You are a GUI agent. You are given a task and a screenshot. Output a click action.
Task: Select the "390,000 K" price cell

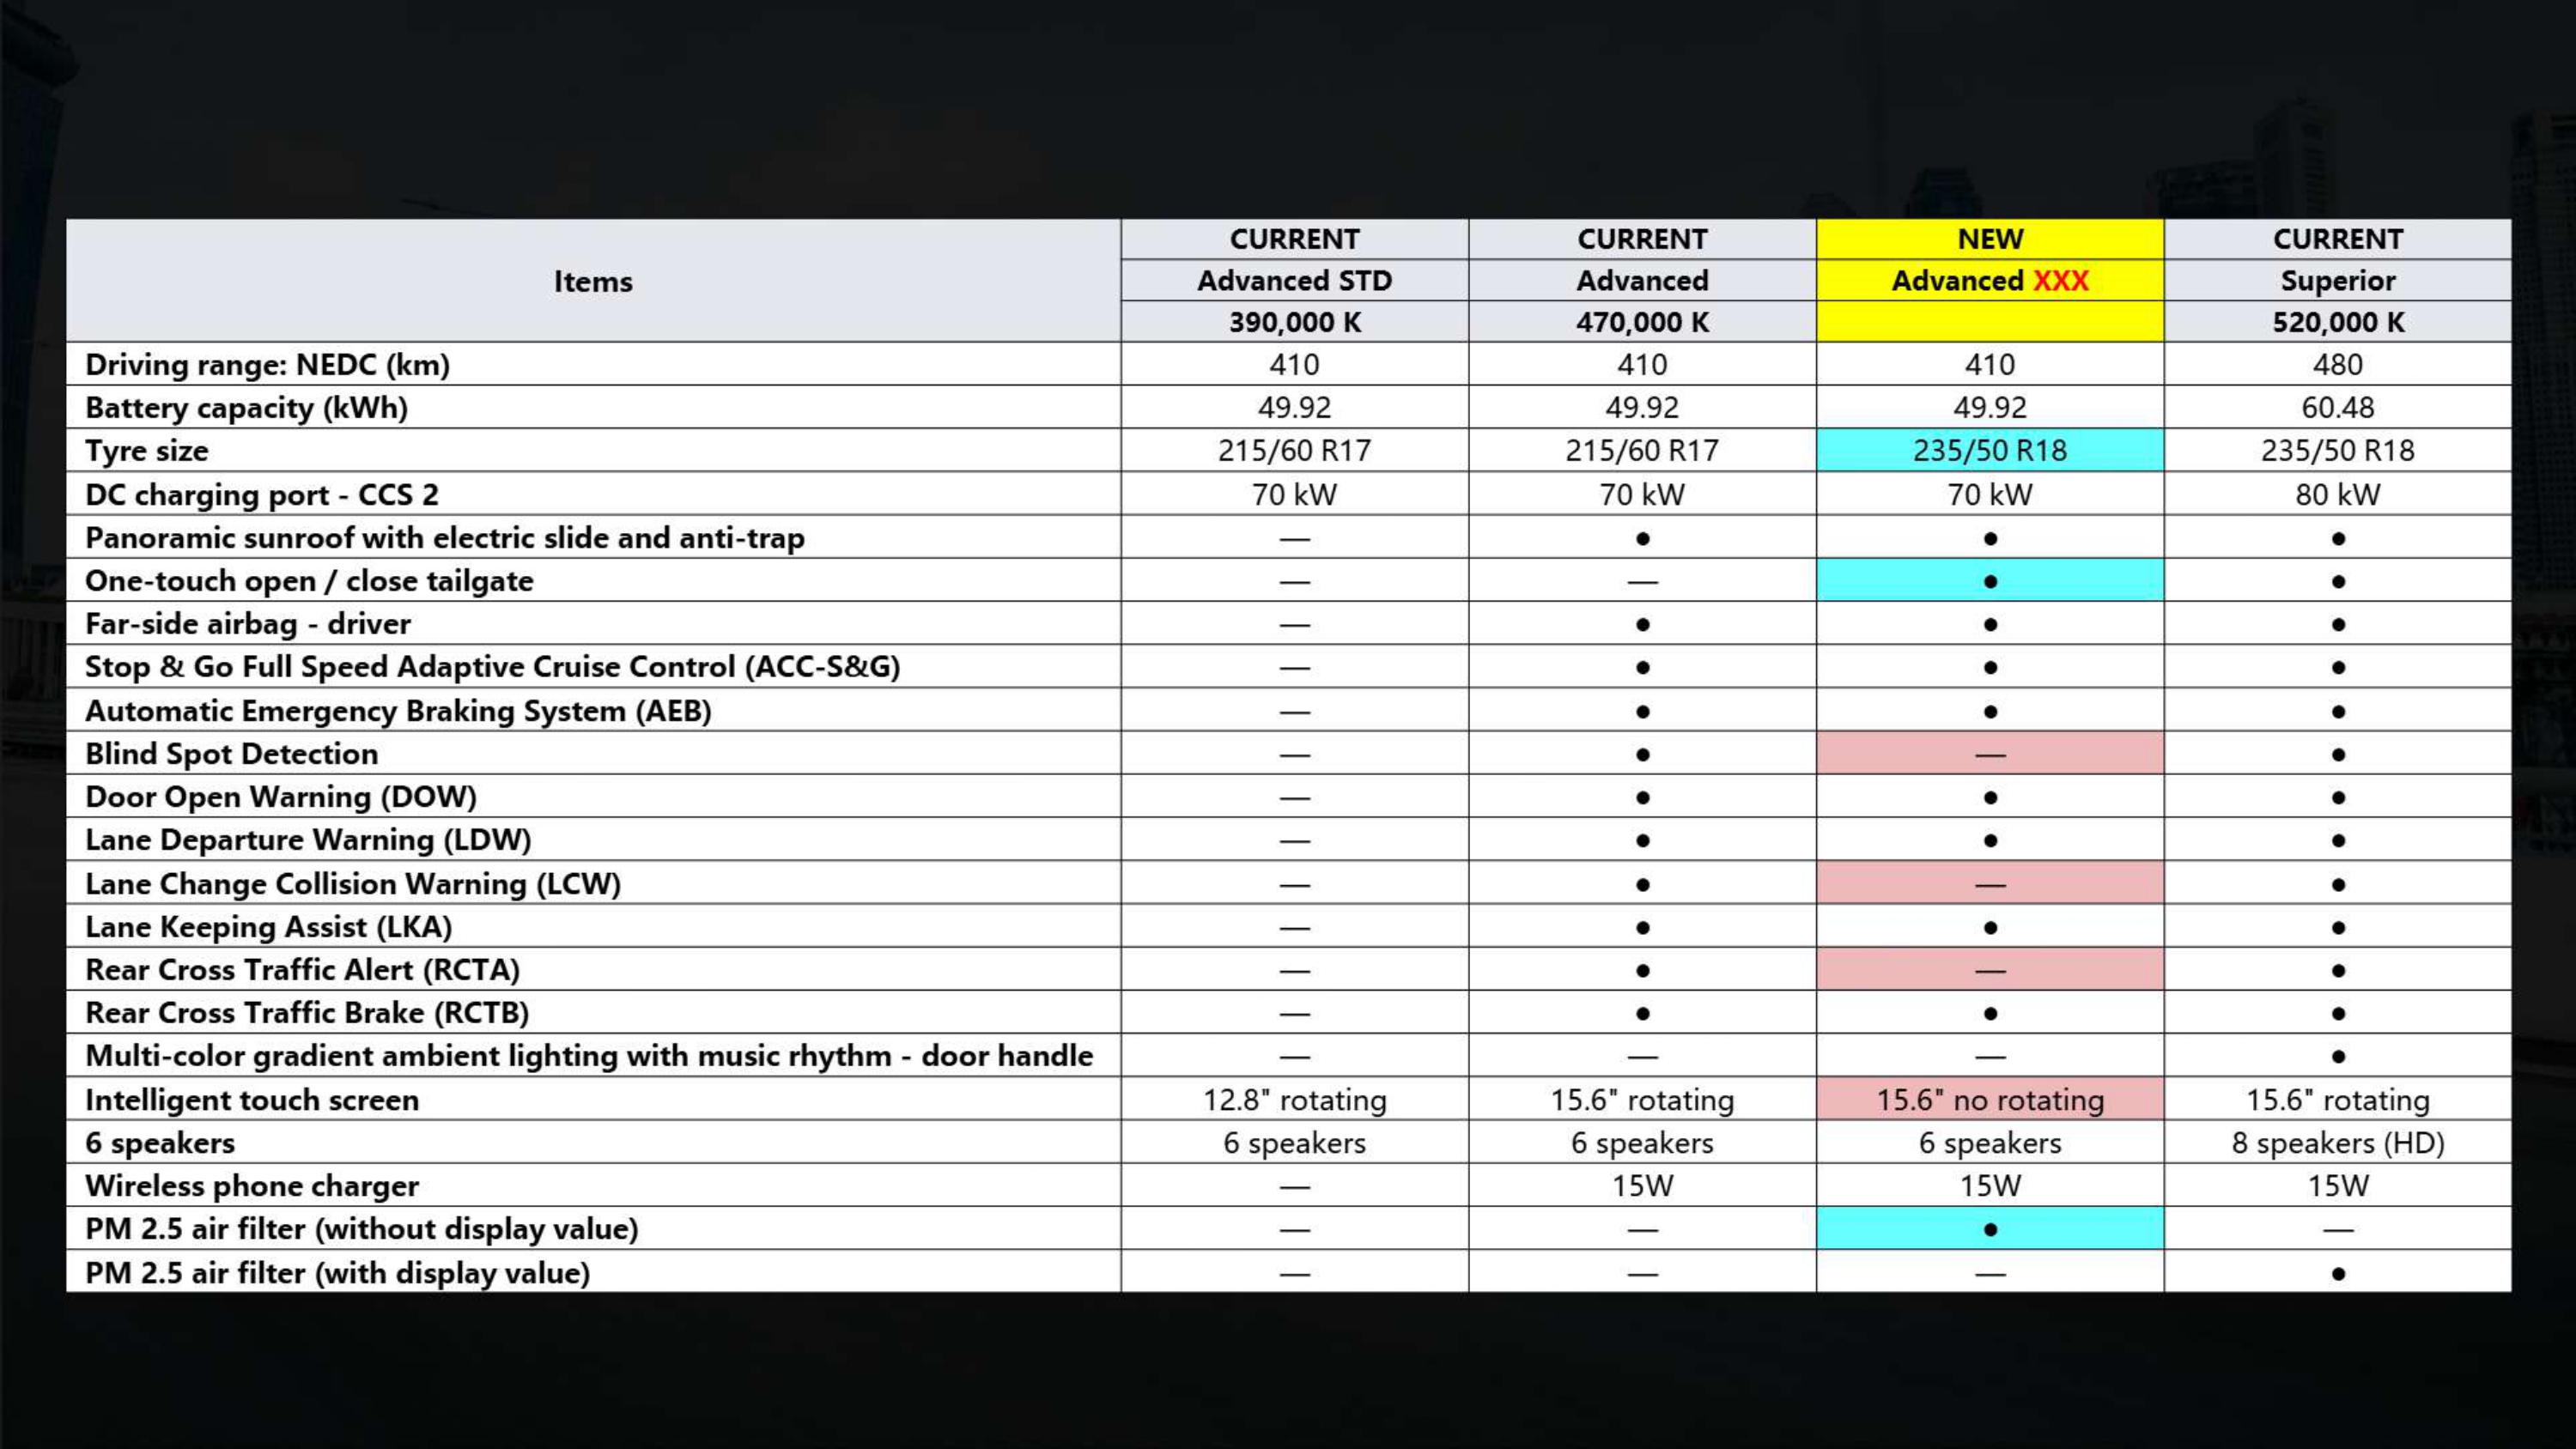1294,322
